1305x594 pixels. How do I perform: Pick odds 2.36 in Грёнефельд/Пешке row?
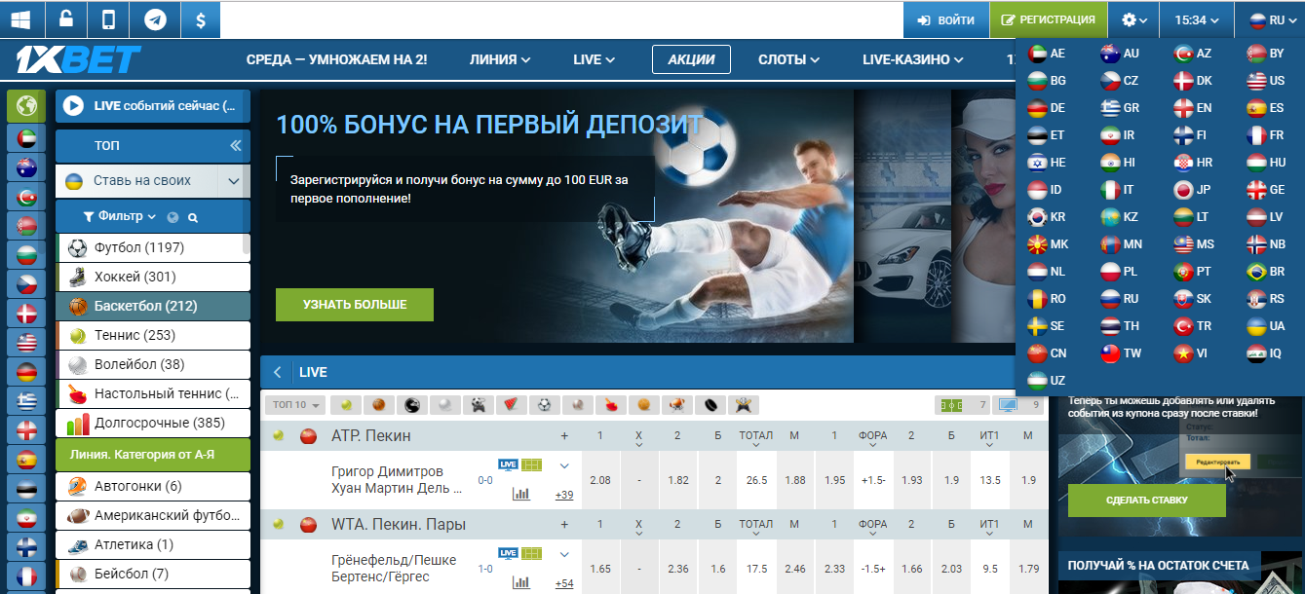click(x=678, y=569)
